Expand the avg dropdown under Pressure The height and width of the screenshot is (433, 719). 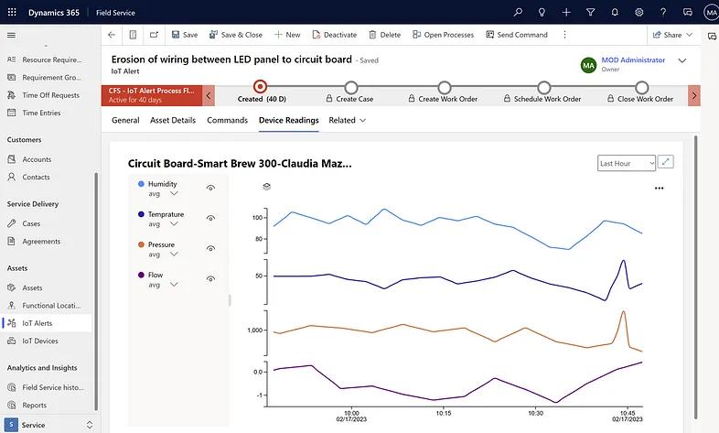point(174,254)
